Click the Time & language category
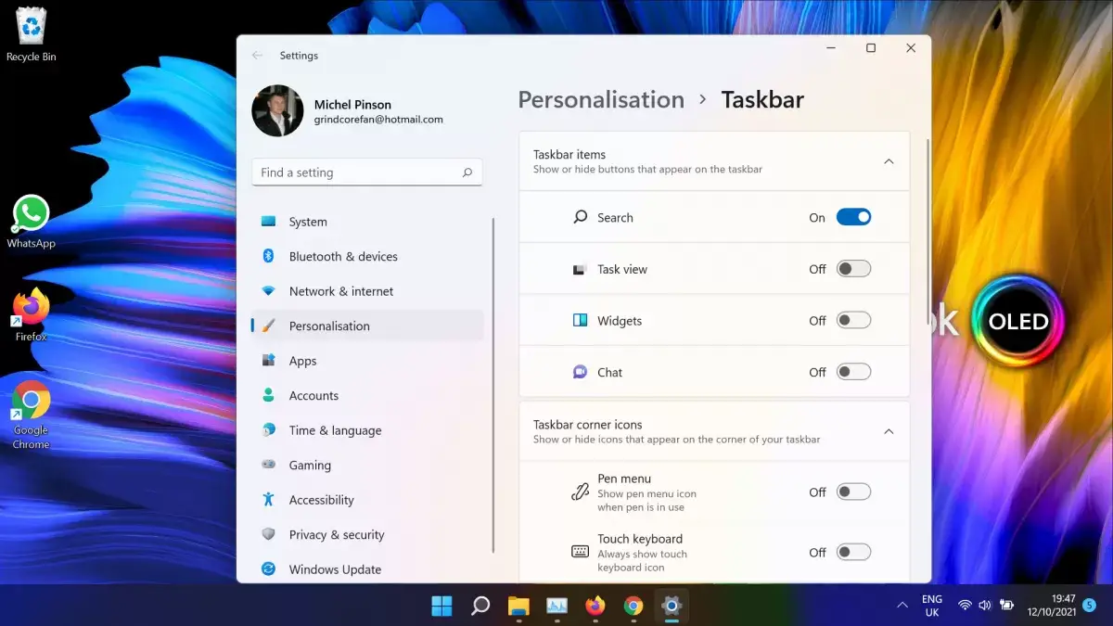The width and height of the screenshot is (1113, 626). [x=367, y=430]
